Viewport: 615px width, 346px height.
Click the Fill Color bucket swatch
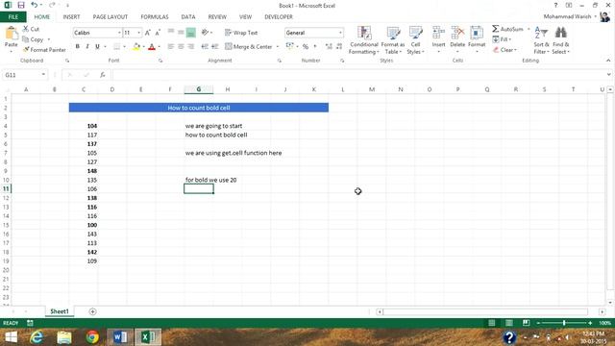coord(136,46)
